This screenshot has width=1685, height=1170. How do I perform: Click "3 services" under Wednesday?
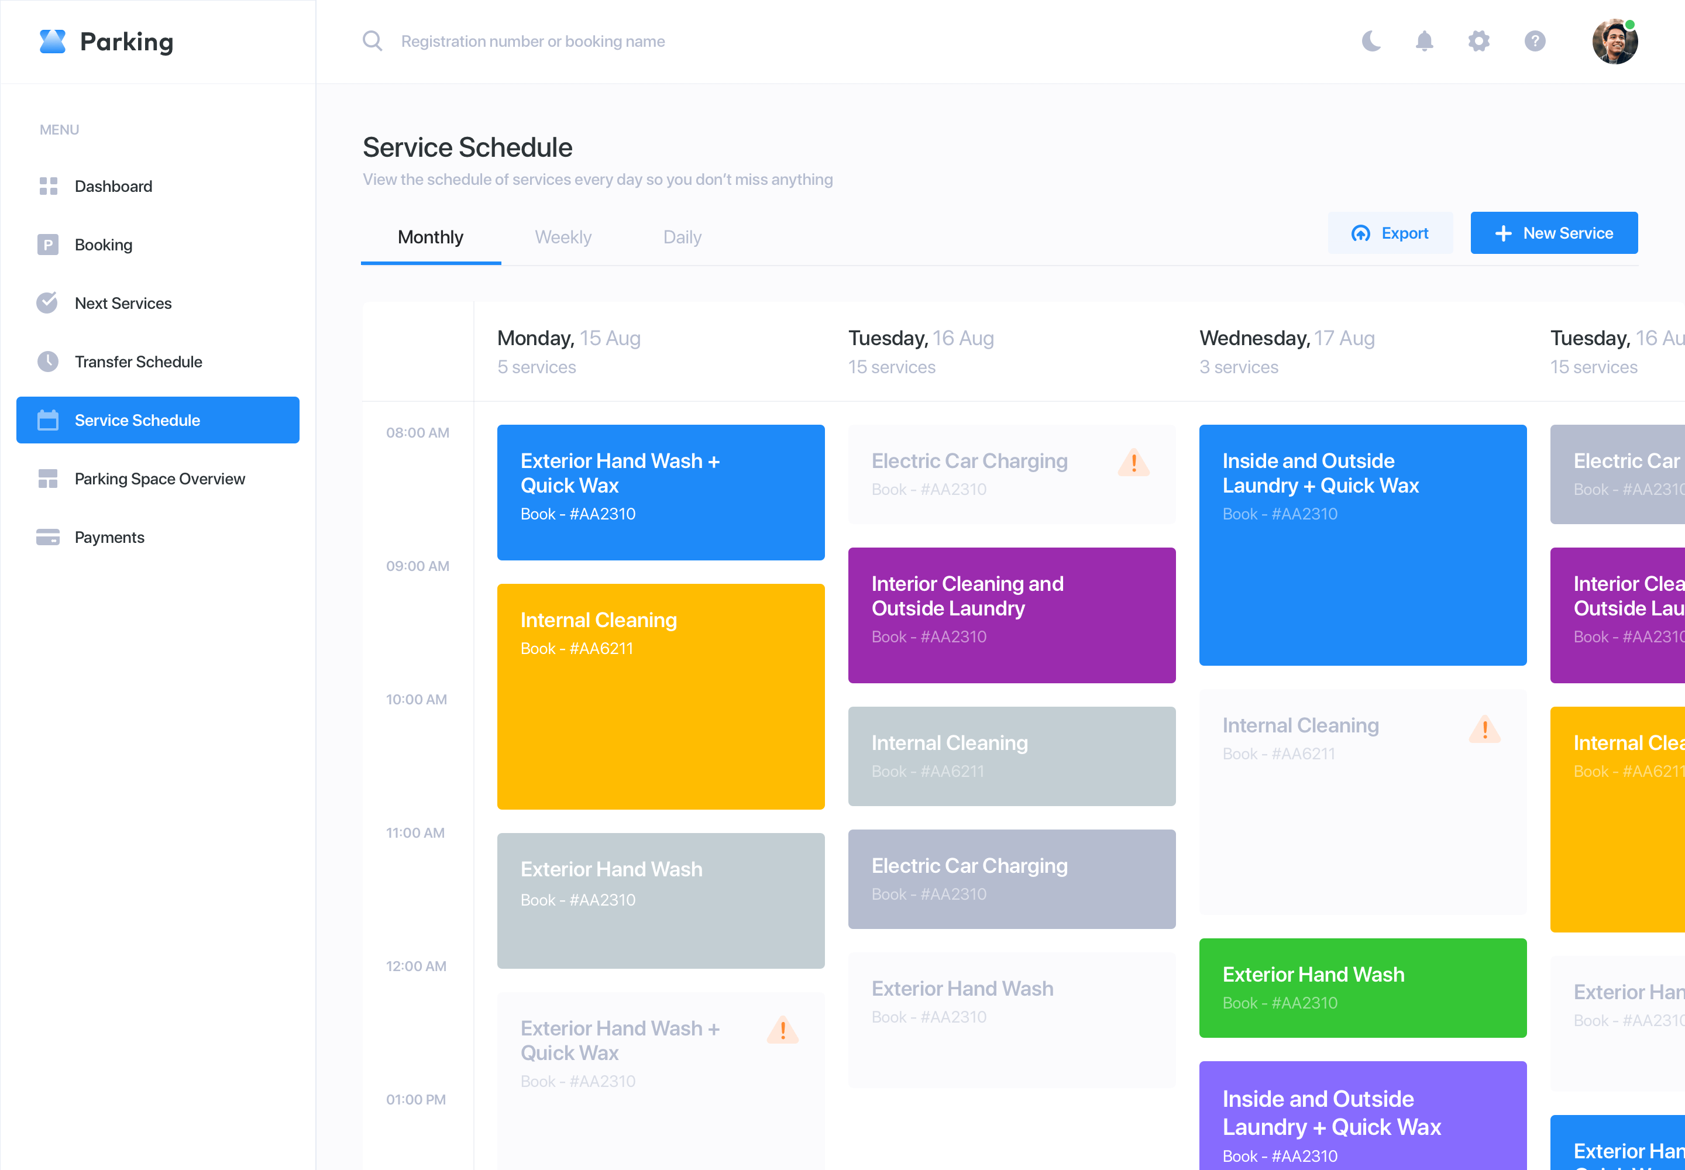click(1239, 367)
